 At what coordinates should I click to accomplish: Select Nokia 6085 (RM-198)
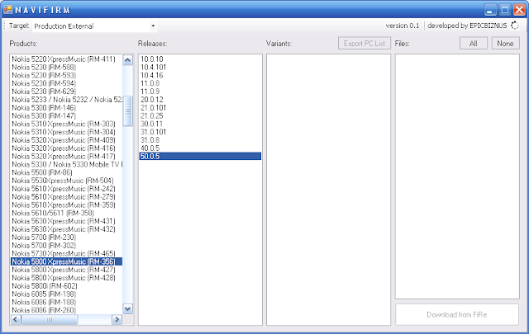coord(66,294)
